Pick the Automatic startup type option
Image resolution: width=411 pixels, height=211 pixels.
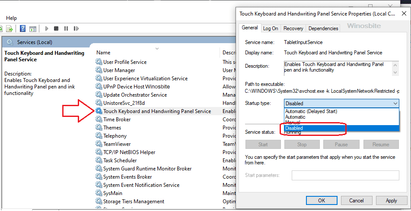coord(295,117)
